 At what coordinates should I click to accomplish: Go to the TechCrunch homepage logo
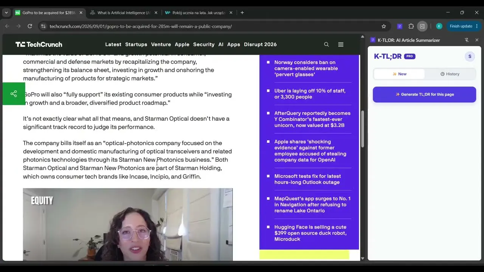pyautogui.click(x=39, y=44)
